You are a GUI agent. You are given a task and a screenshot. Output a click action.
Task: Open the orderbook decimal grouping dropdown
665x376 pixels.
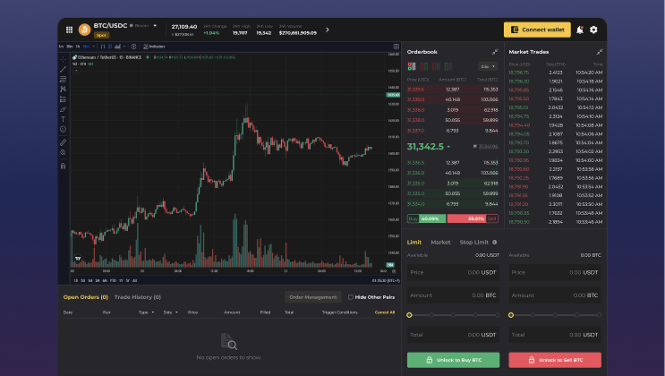(x=488, y=66)
